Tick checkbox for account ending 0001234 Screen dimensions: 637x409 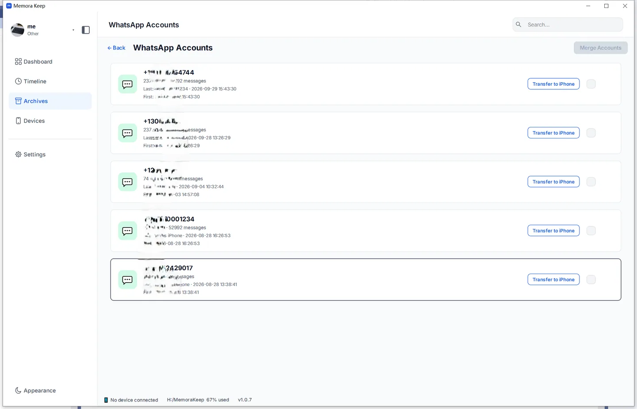pos(591,230)
